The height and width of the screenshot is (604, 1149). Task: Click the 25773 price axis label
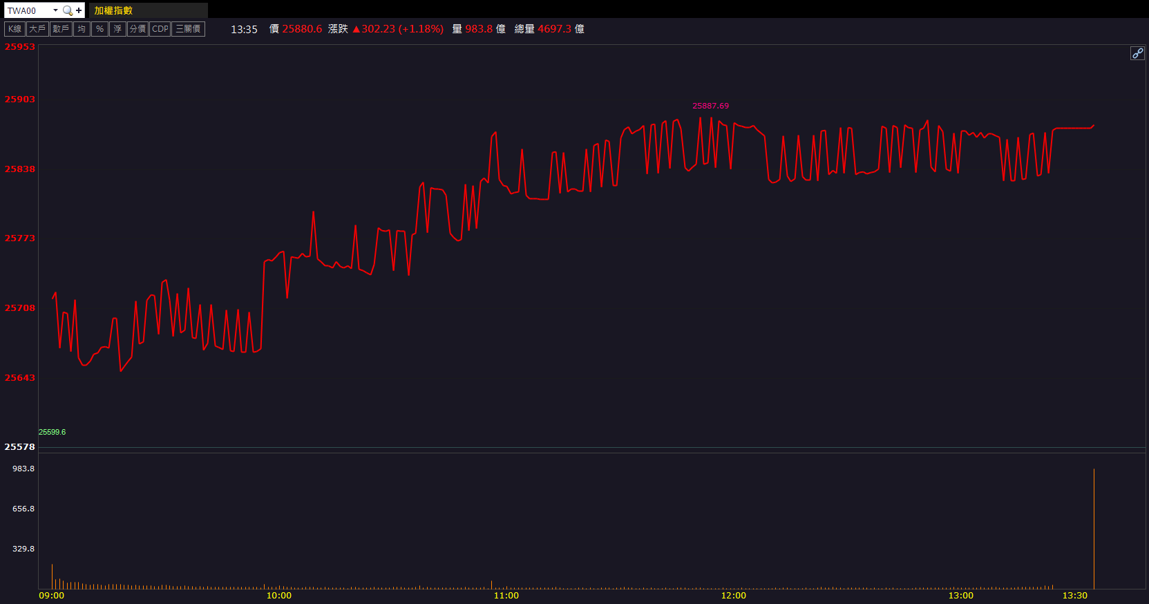(19, 238)
